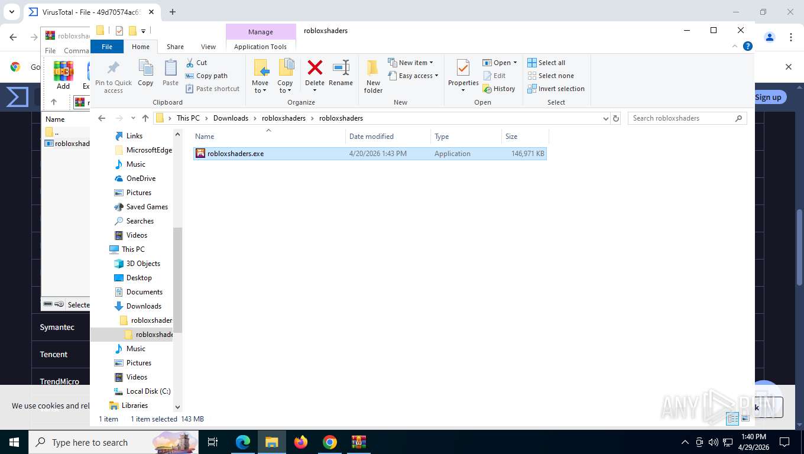Choose Copy path in Clipboard group

206,76
